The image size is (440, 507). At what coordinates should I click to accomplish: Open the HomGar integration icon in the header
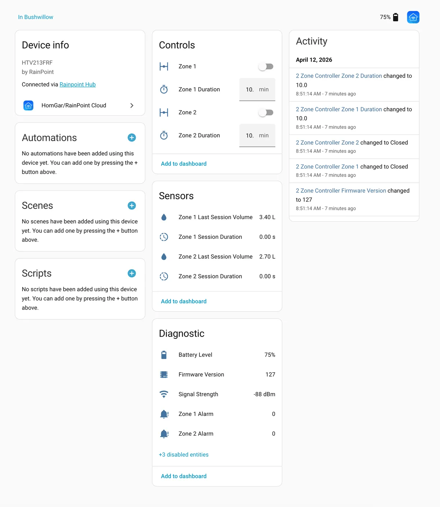click(413, 17)
